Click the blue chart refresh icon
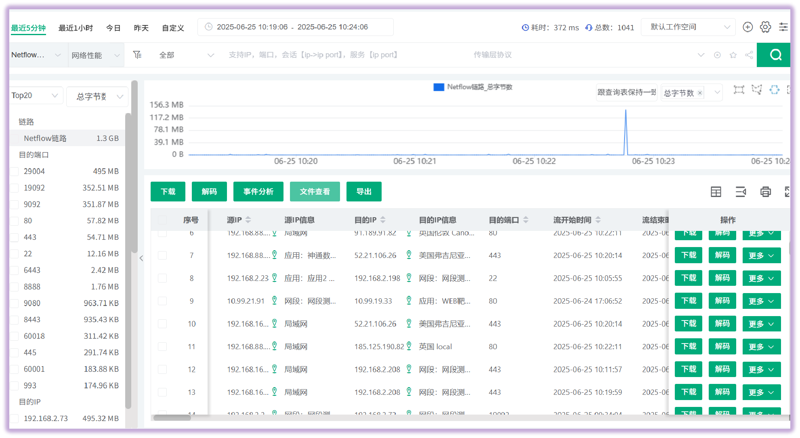Image resolution: width=800 pixels, height=438 pixels. (774, 90)
